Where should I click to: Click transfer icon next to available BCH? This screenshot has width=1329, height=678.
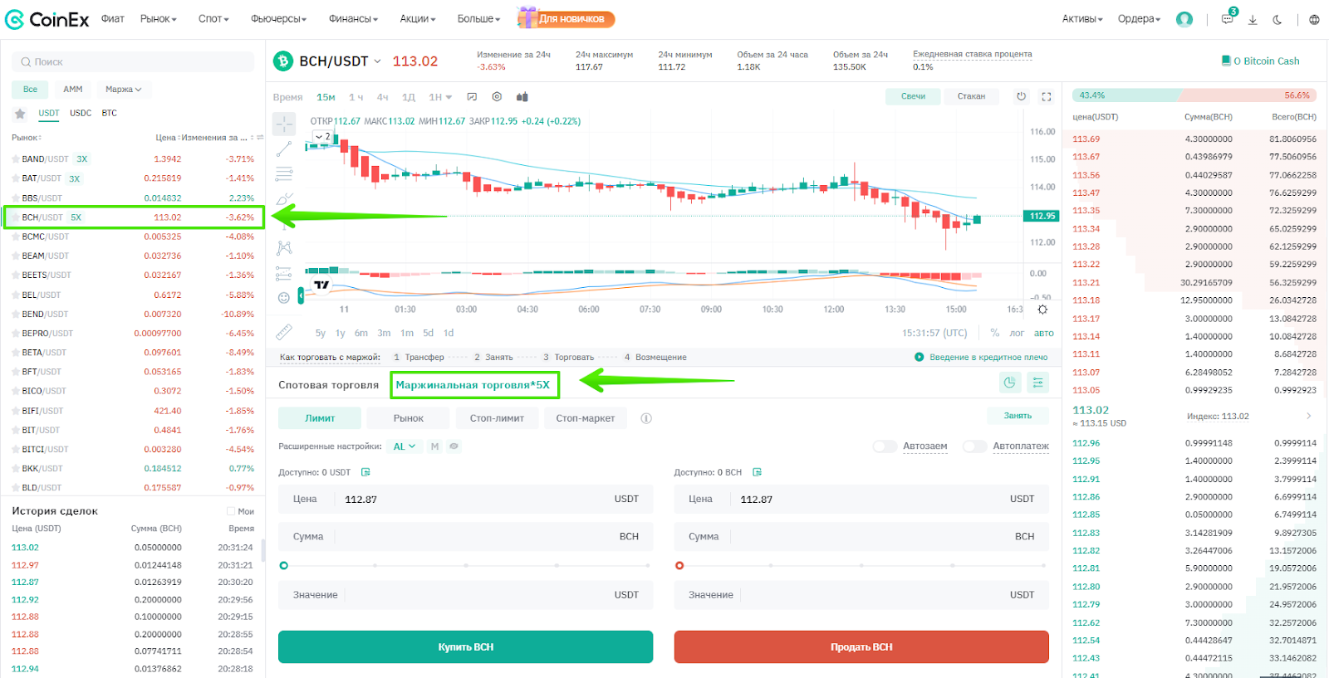coord(757,472)
